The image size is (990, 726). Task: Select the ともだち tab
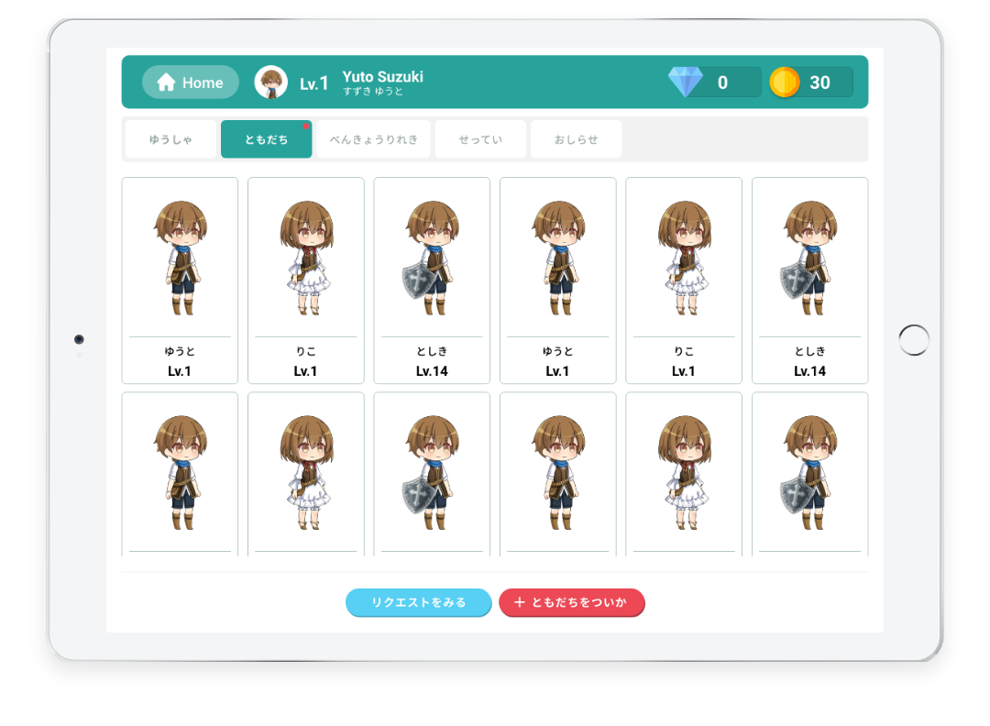point(266,139)
